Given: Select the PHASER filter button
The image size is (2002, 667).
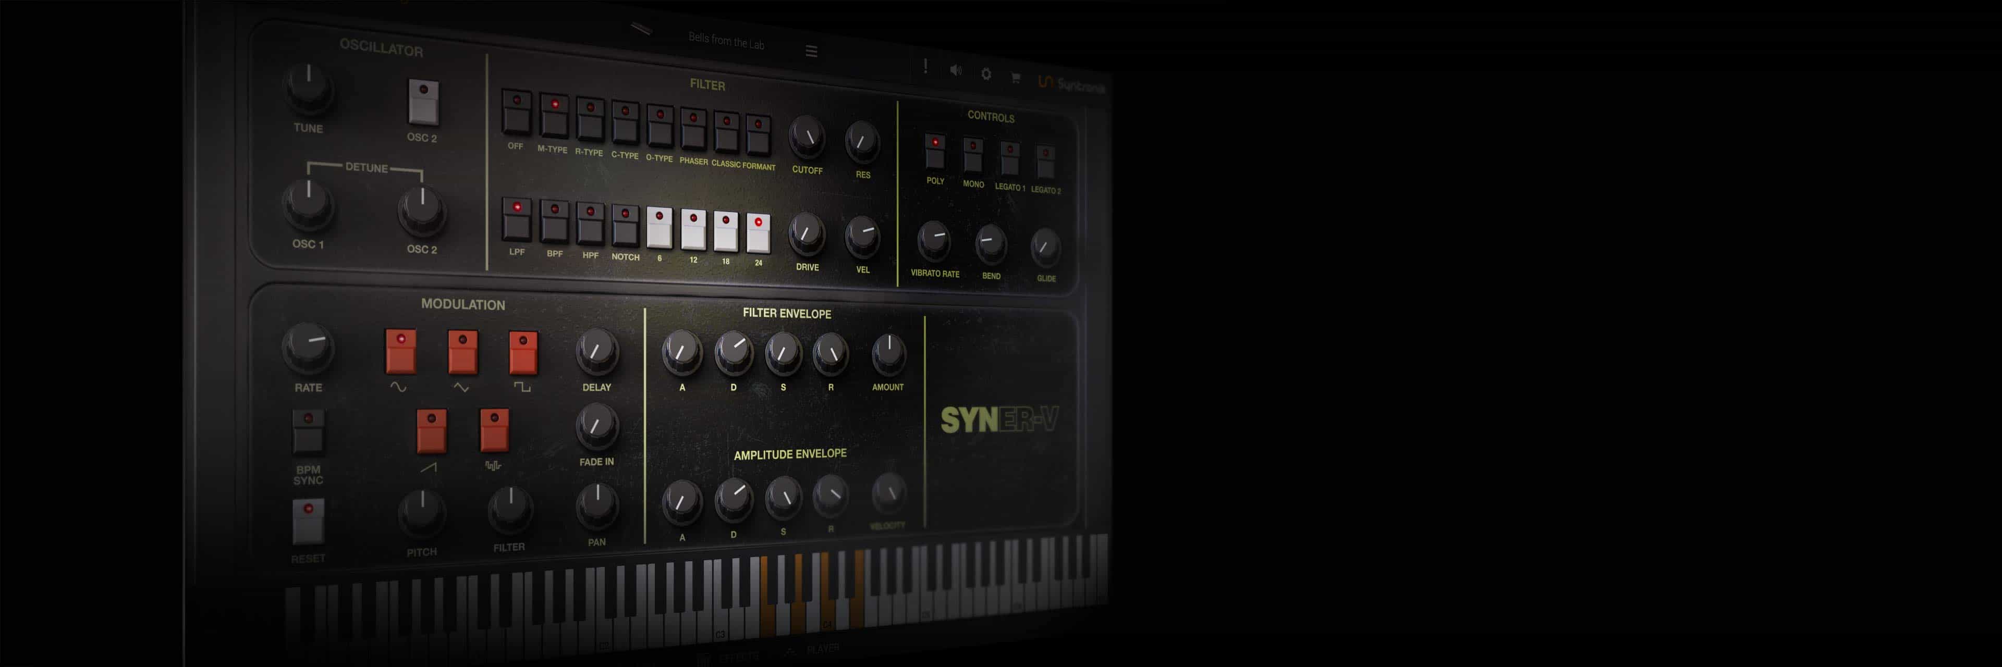Looking at the screenshot, I should (693, 129).
